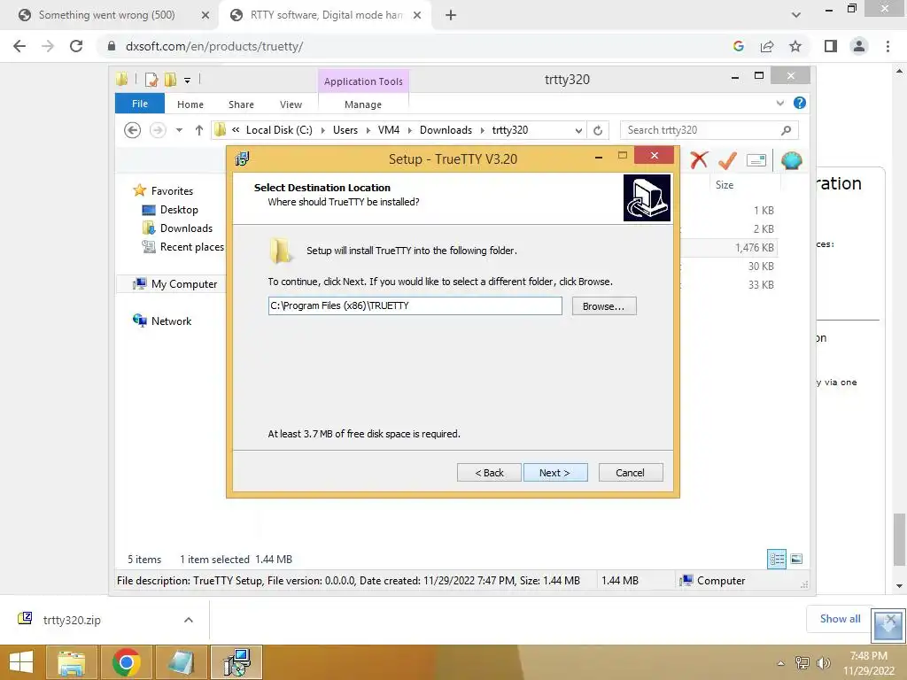Click Next in TrueTTY setup

coord(555,473)
